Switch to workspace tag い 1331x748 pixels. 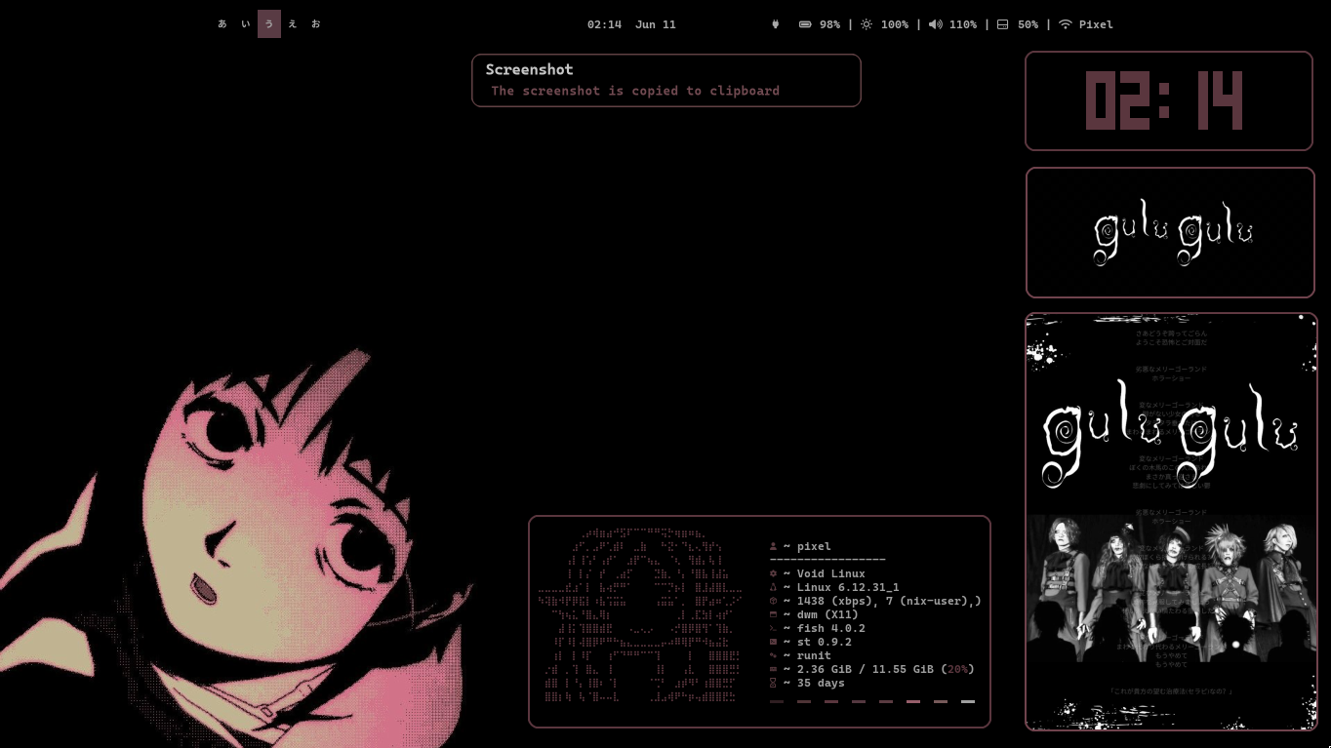246,24
